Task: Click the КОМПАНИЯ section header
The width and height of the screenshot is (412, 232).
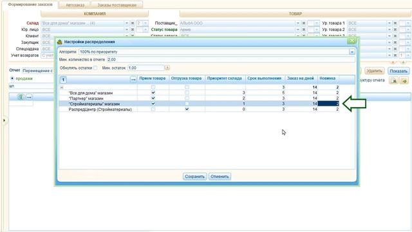Action: 95,14
